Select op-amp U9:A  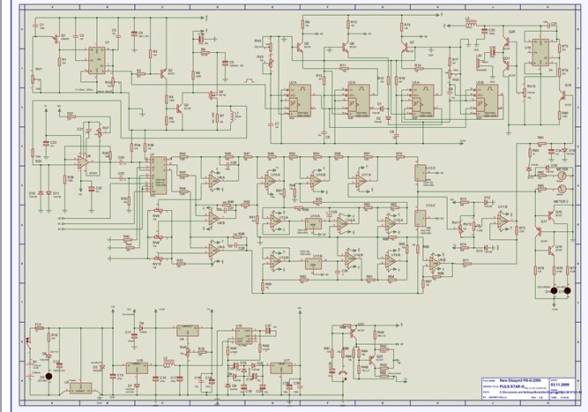coord(214,249)
